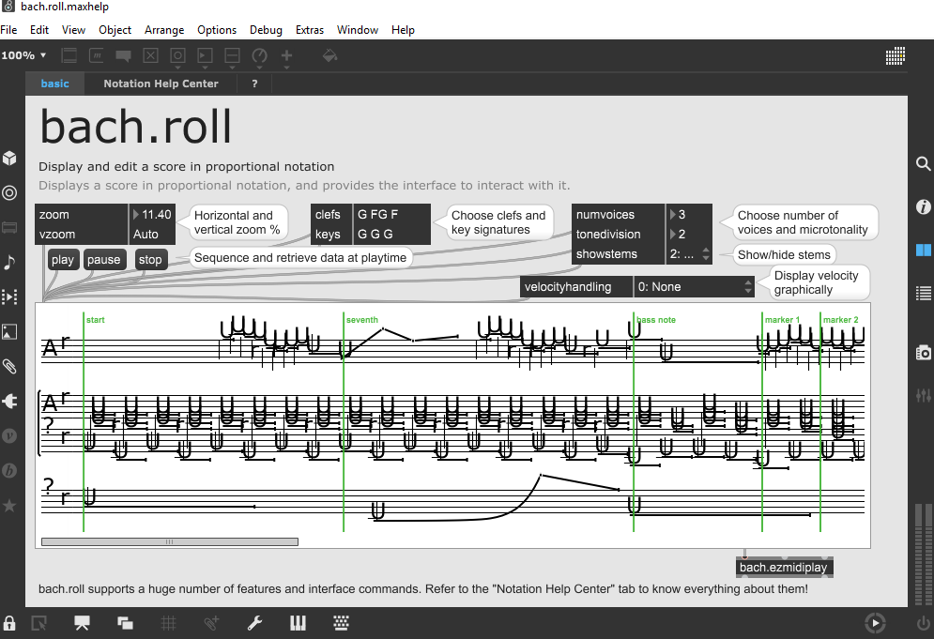This screenshot has height=639, width=934.
Task: Click the grid icon at top-right of toolbar
Action: (896, 56)
